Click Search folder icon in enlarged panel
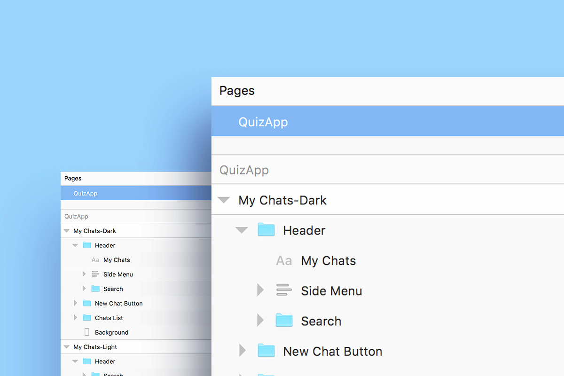This screenshot has width=564, height=376. point(284,321)
